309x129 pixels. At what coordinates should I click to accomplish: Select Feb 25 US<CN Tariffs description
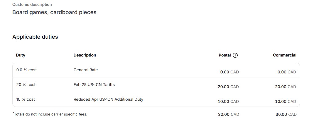point(94,84)
